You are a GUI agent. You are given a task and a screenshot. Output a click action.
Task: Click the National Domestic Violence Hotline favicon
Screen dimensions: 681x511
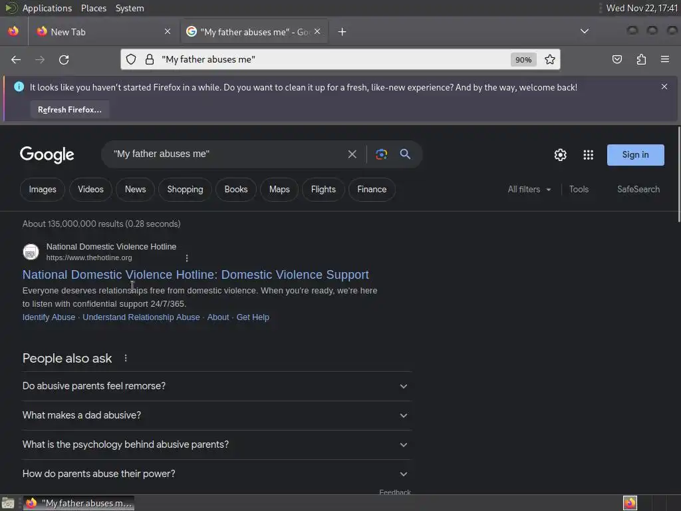tap(31, 252)
